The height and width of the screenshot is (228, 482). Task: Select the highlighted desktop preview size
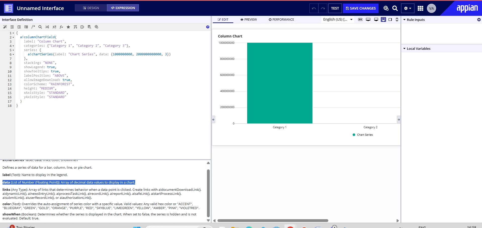pyautogui.click(x=383, y=20)
